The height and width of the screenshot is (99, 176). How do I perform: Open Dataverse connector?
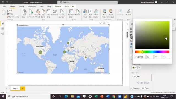click(x=54, y=13)
